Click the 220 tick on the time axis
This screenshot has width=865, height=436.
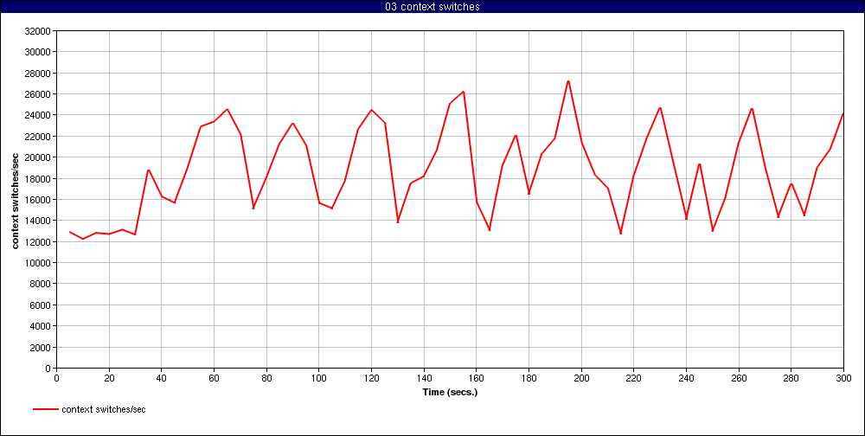[634, 379]
